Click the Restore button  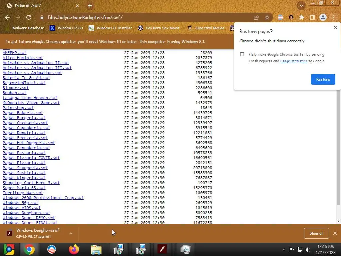(x=323, y=79)
